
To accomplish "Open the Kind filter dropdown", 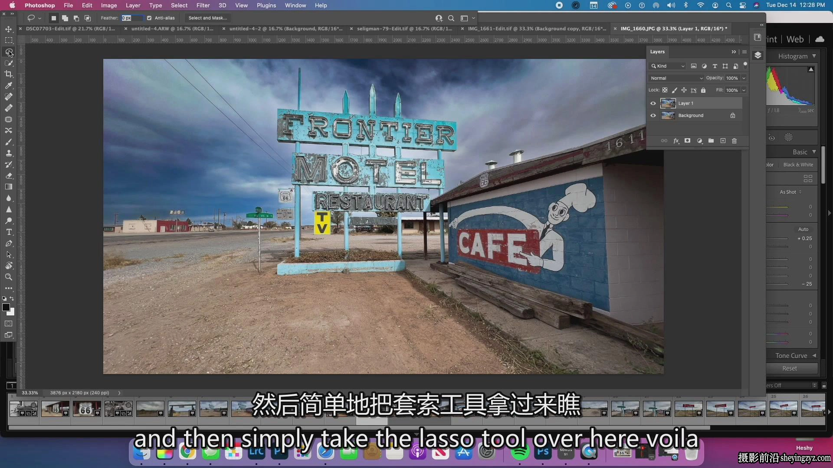I will pyautogui.click(x=667, y=66).
